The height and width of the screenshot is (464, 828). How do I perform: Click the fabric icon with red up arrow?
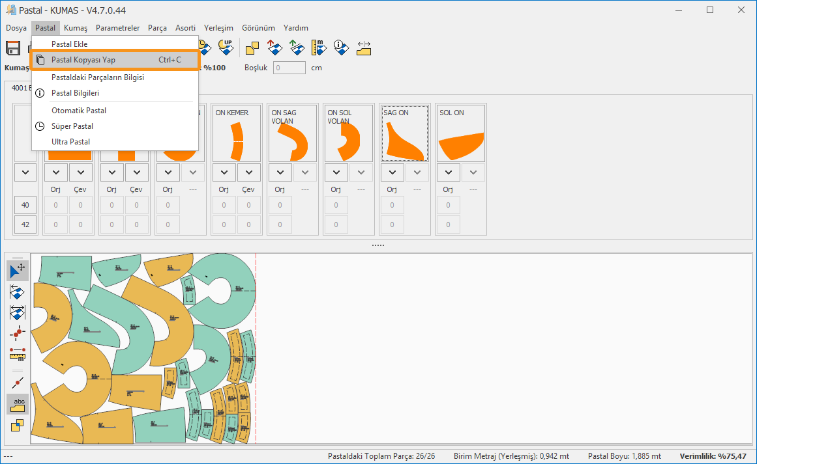[x=274, y=48]
